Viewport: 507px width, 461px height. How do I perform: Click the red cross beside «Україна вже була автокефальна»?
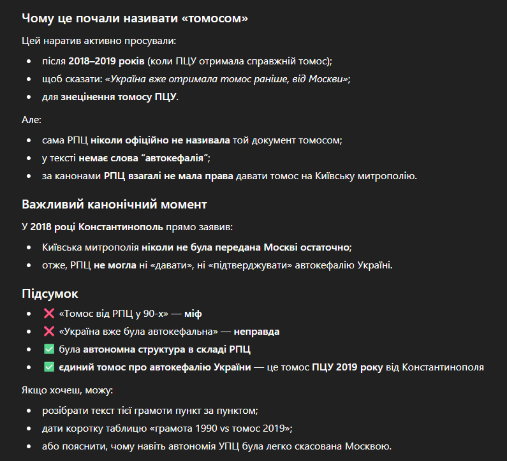49,332
